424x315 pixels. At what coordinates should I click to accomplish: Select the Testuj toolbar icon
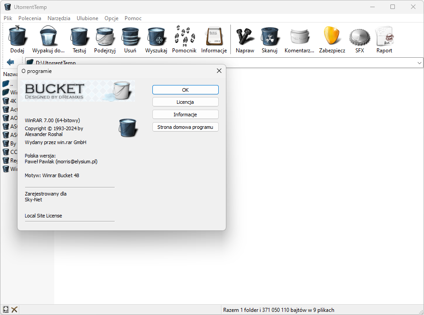pyautogui.click(x=79, y=36)
